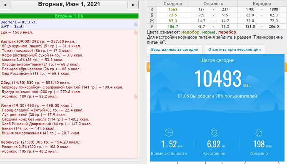Click the clock icon above Время активности
This screenshot has height=164, width=287.
pos(169,132)
